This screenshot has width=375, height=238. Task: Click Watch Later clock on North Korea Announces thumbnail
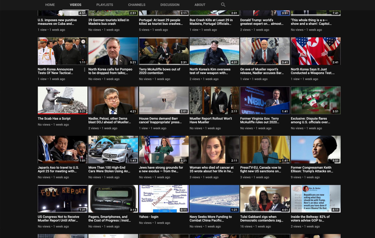(83, 42)
